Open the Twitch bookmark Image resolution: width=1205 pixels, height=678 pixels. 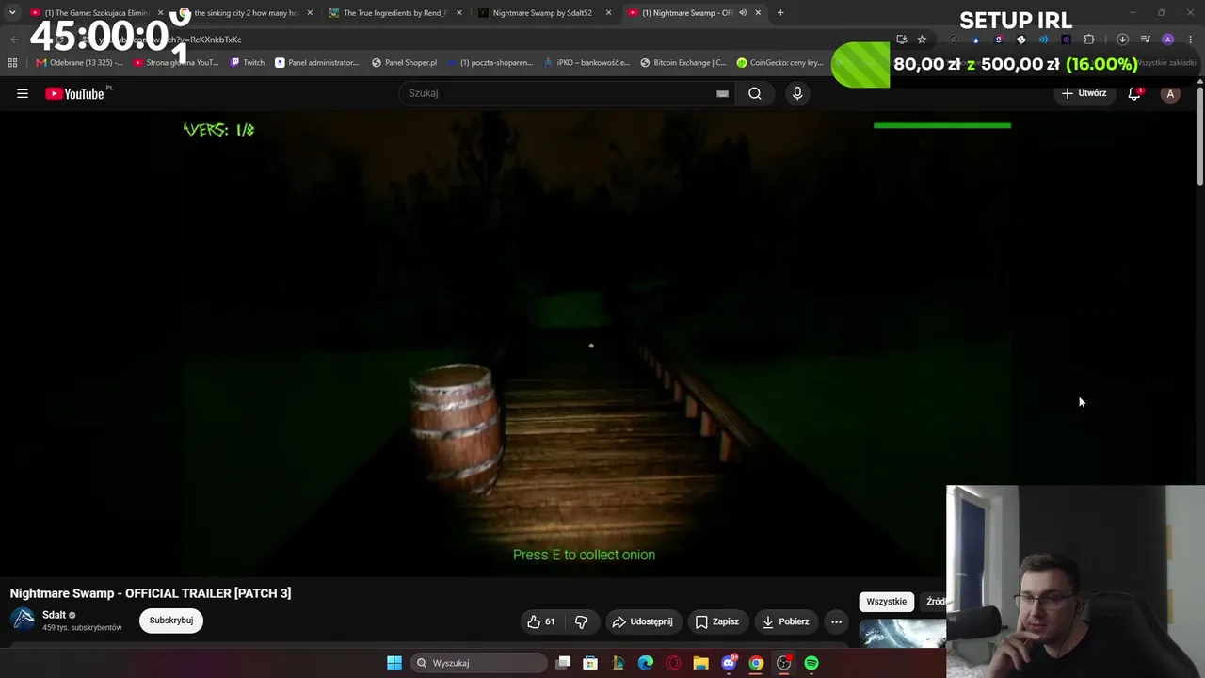249,63
